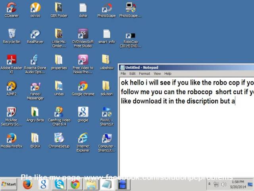Show hidden system tray icons

[x=209, y=184]
